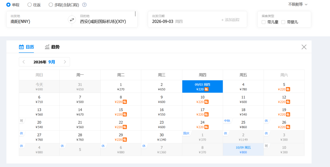Pick September 4 priced ¥780
The width and height of the screenshot is (330, 167).
243,86
